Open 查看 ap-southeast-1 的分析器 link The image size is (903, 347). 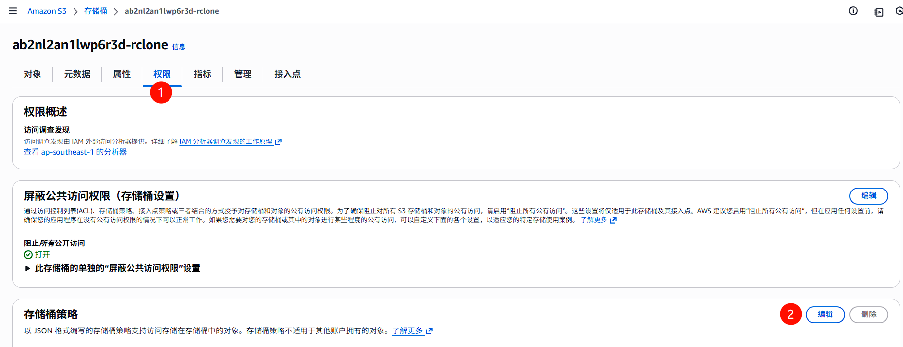75,152
